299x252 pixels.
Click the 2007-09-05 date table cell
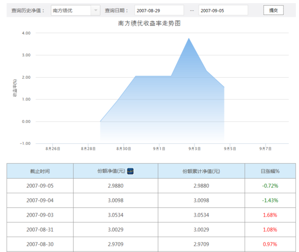pyautogui.click(x=40, y=186)
